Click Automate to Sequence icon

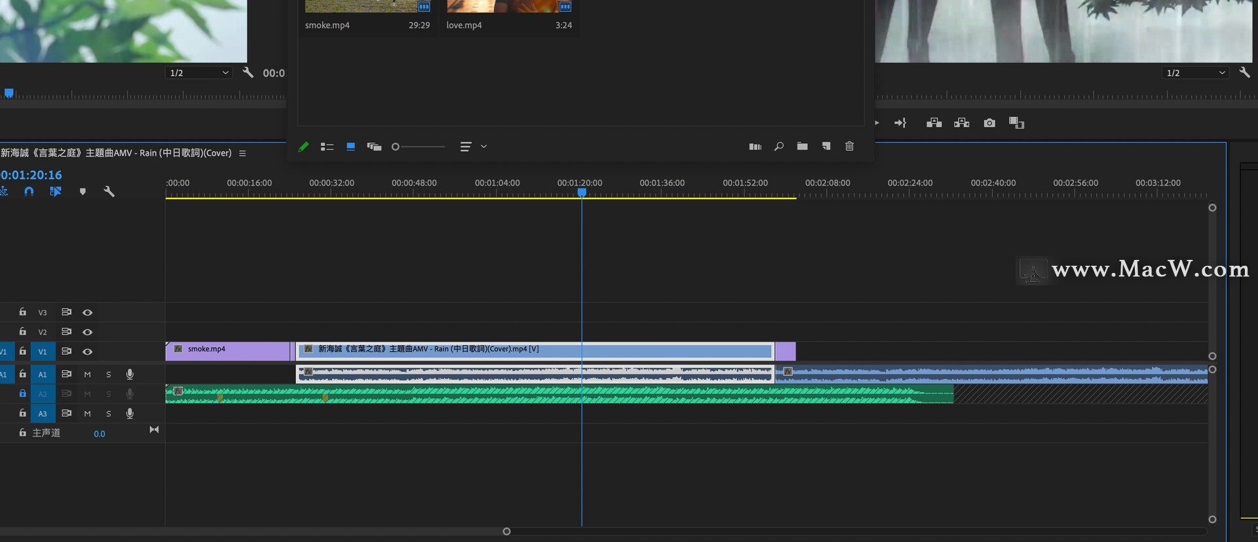point(755,147)
